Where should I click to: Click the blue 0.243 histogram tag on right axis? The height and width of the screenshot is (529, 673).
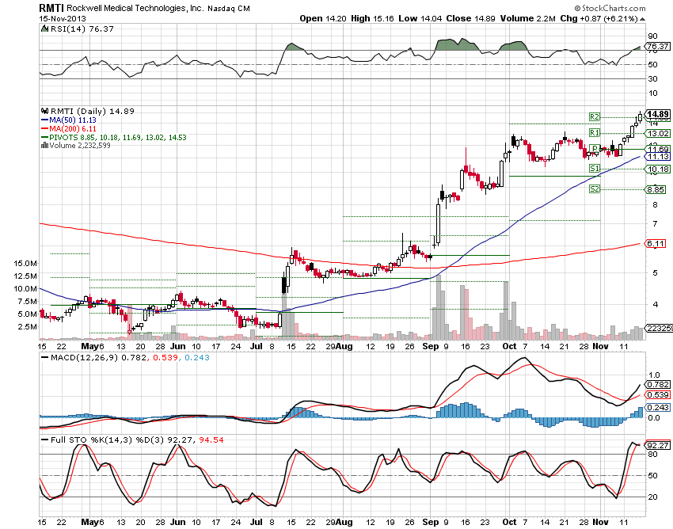coord(658,407)
